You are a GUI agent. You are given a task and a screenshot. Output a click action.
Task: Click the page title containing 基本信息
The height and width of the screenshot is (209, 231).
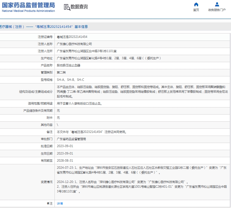(44, 27)
